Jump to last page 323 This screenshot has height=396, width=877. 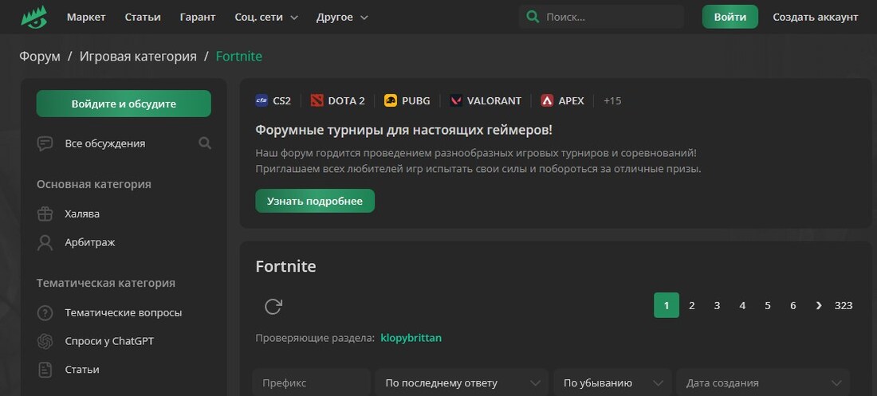(x=844, y=305)
